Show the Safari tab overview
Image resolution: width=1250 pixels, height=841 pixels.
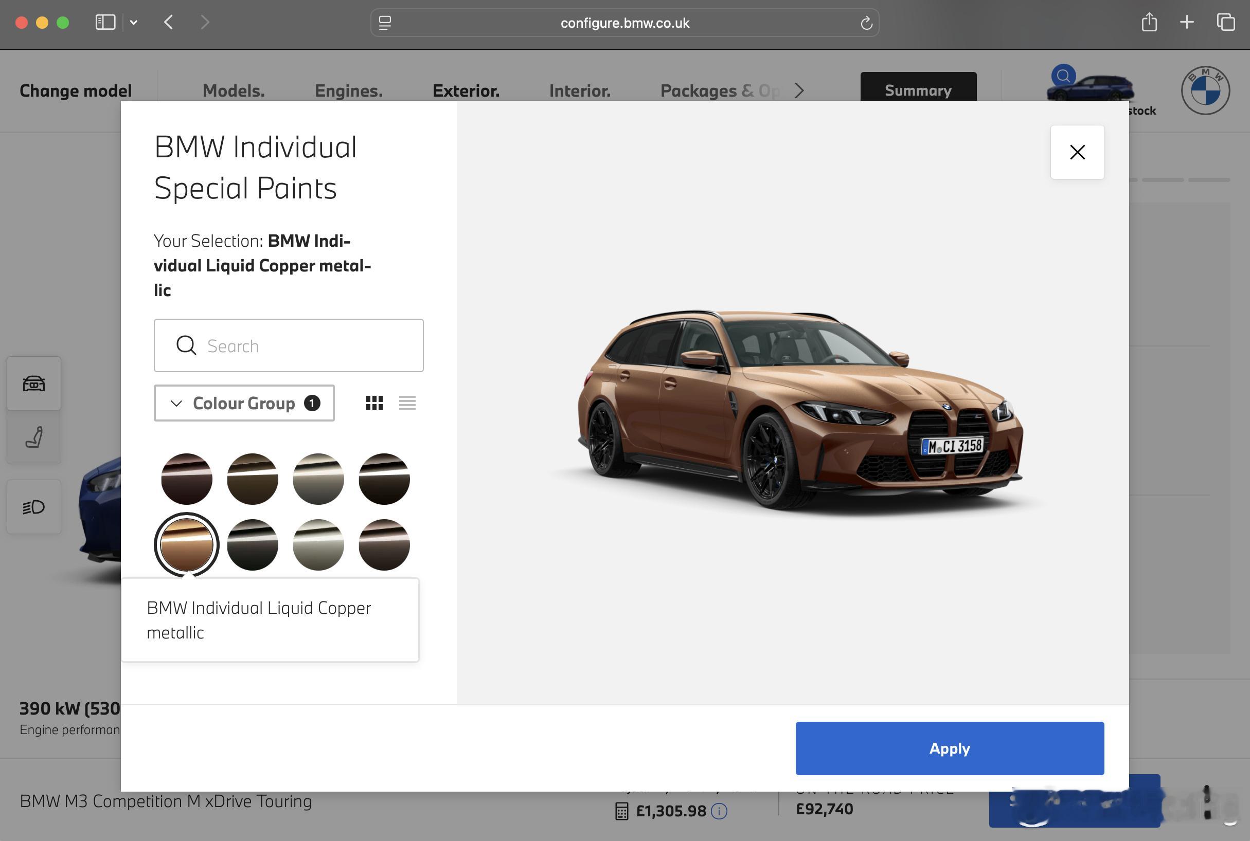pos(1226,22)
